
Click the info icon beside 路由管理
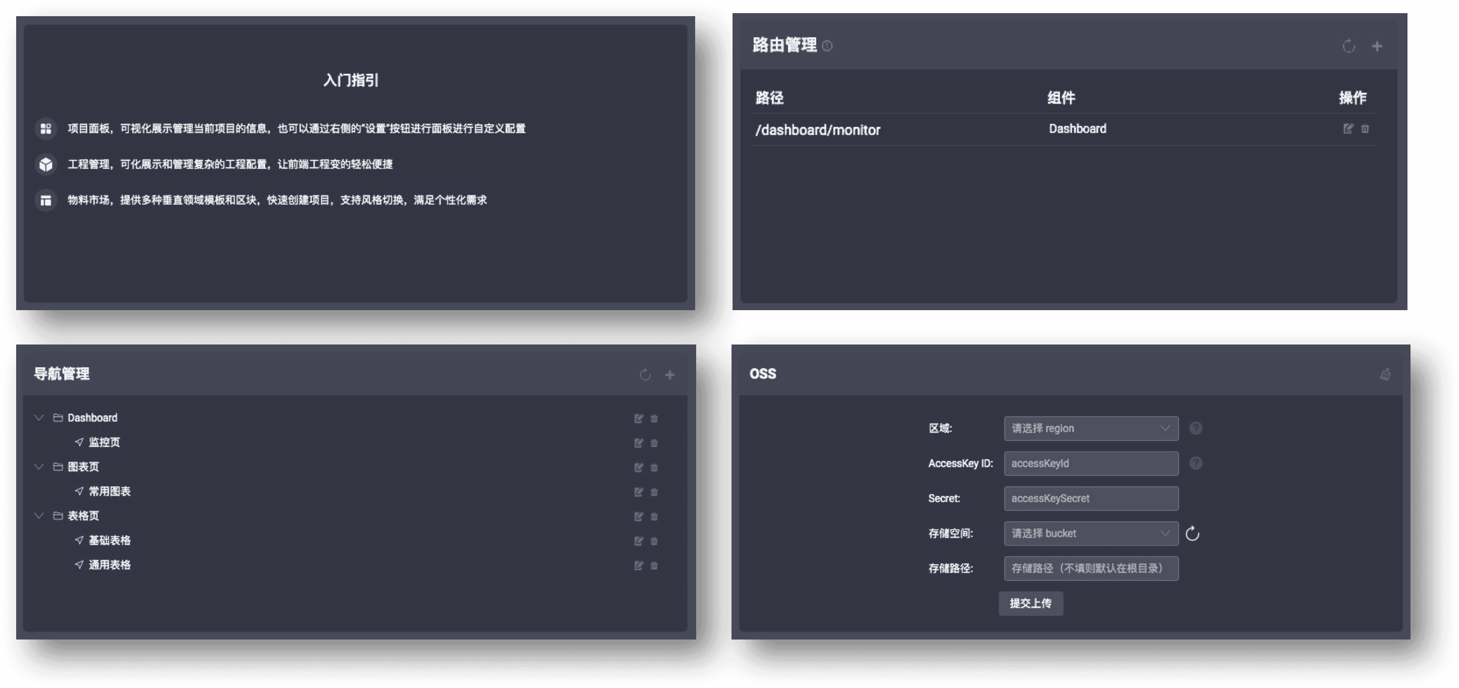(828, 46)
